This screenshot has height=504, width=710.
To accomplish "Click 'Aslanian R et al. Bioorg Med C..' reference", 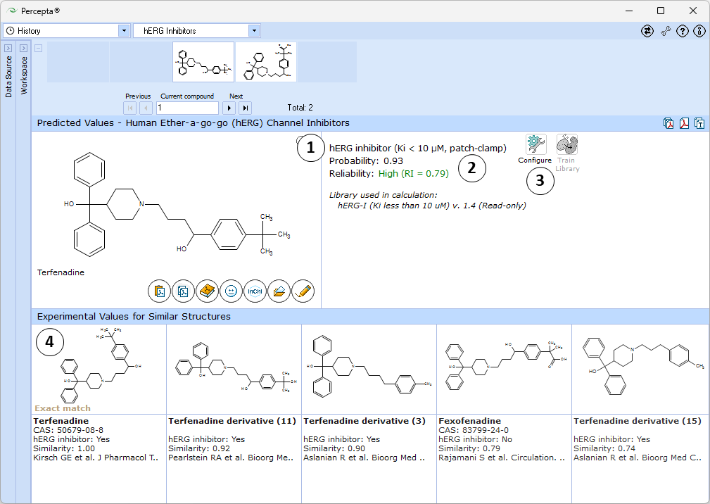I will [638, 458].
